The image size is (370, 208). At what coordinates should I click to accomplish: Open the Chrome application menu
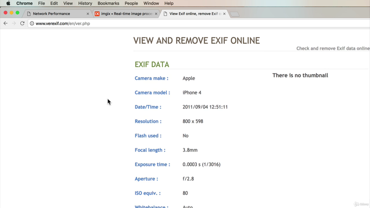pyautogui.click(x=24, y=3)
